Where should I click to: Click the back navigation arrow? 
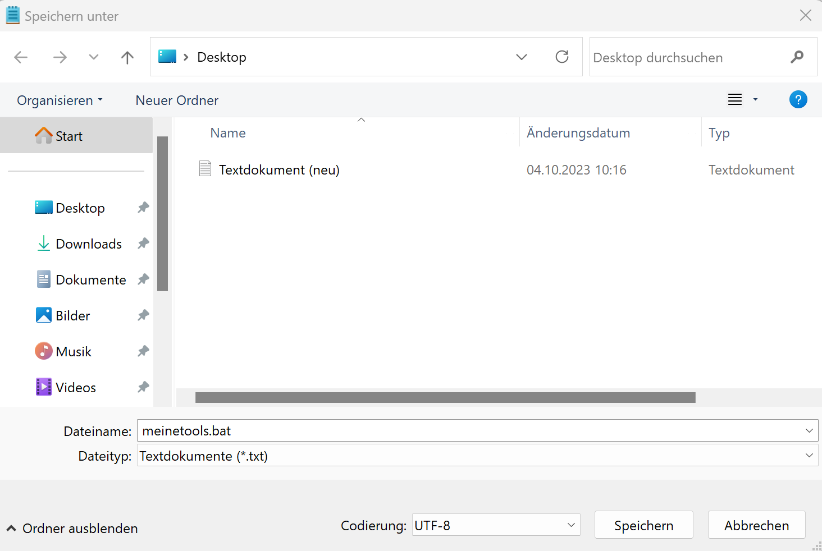(x=21, y=57)
